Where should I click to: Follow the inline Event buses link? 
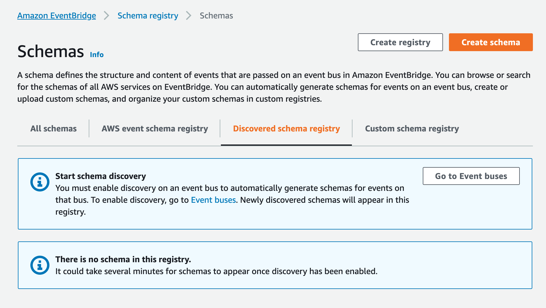point(213,200)
